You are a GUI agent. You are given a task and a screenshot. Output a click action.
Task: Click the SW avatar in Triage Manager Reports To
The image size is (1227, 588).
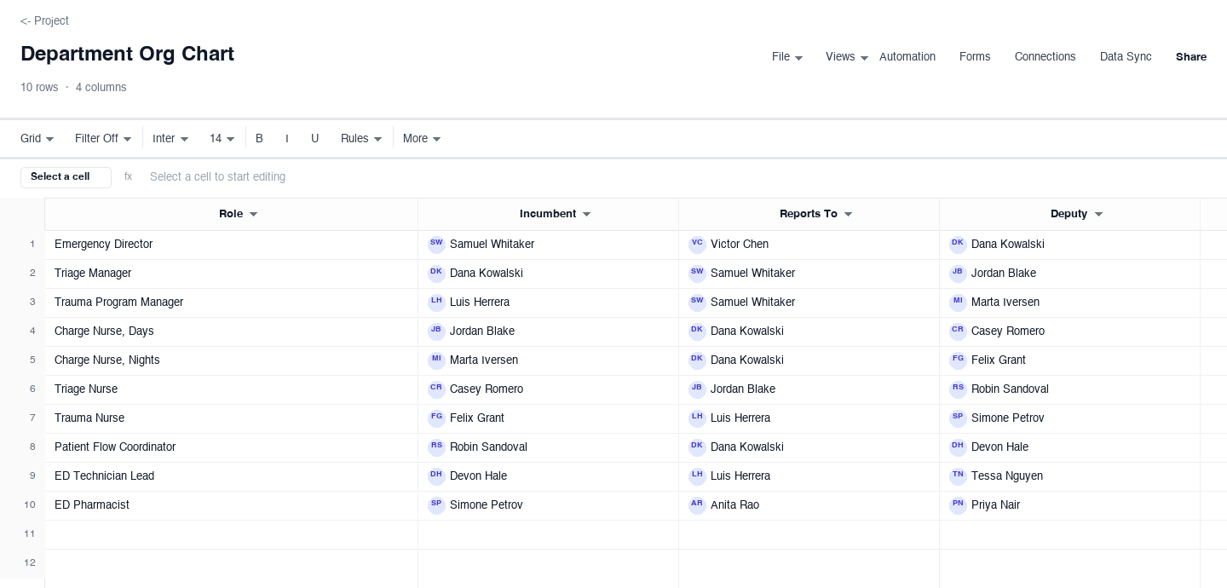(x=697, y=274)
